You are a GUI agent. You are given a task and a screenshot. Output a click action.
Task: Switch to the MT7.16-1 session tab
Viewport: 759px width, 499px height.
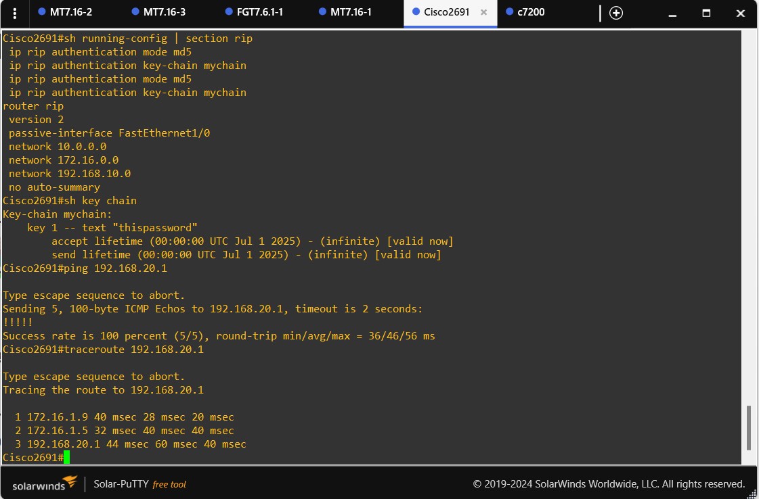point(345,12)
